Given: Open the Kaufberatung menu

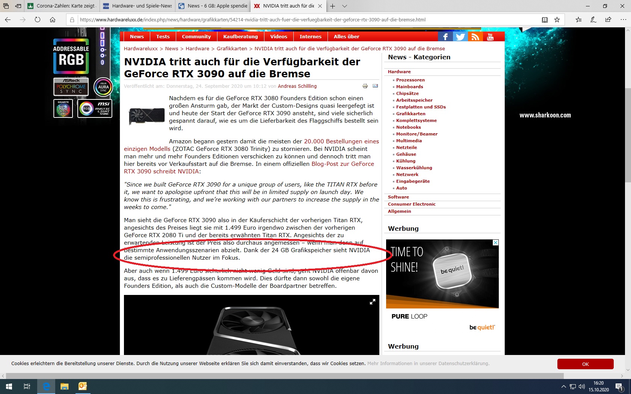Looking at the screenshot, I should point(240,36).
